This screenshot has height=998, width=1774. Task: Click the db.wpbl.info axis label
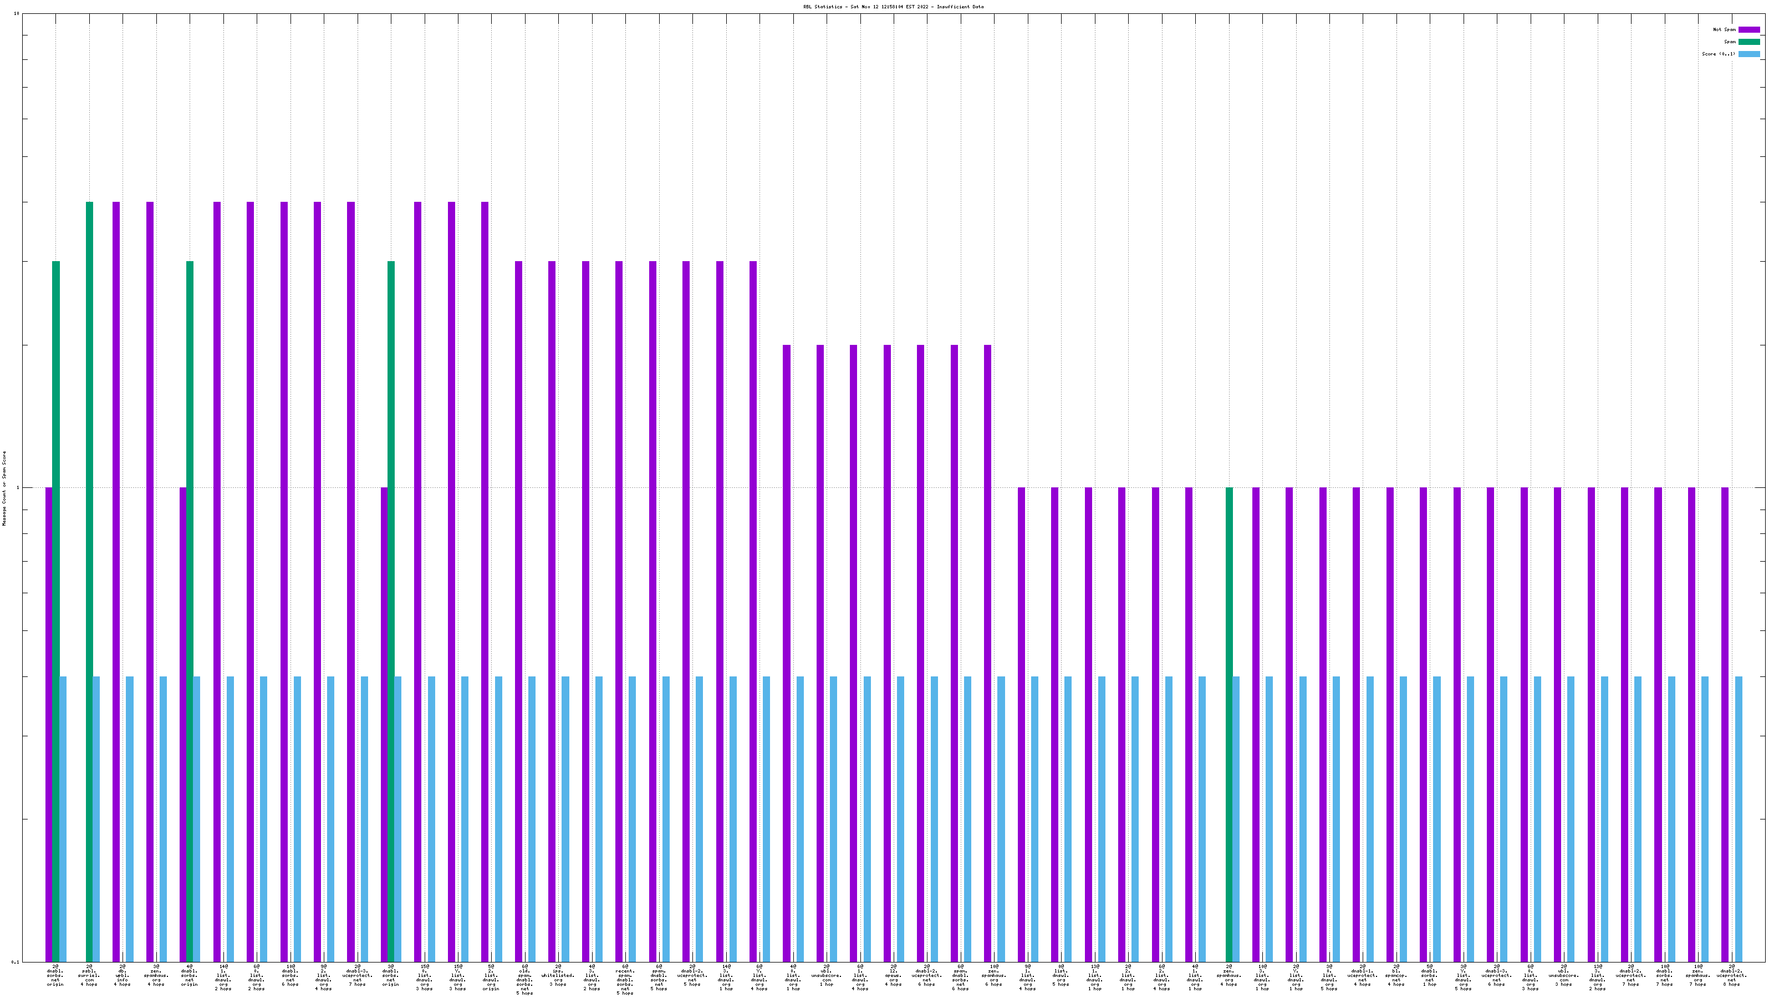tap(122, 976)
